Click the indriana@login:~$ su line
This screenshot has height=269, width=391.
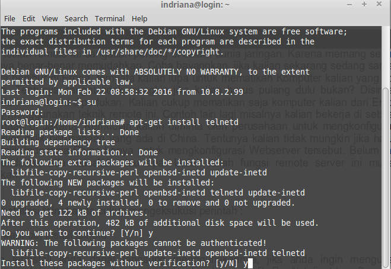click(49, 102)
